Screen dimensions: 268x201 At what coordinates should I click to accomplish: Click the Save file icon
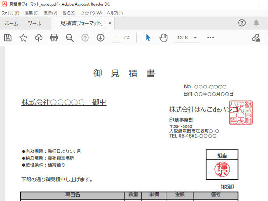8,38
